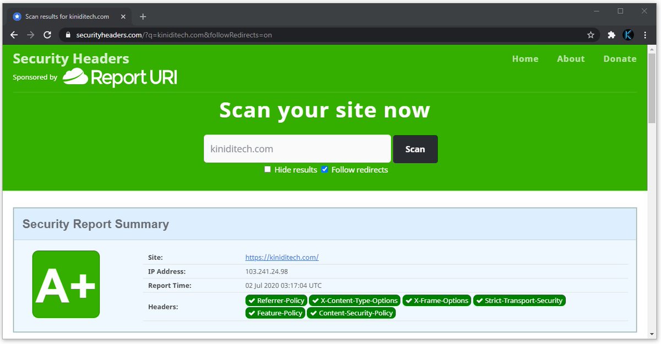Click the Strict-Transport-Security header badge
661x344 pixels.
pyautogui.click(x=519, y=300)
